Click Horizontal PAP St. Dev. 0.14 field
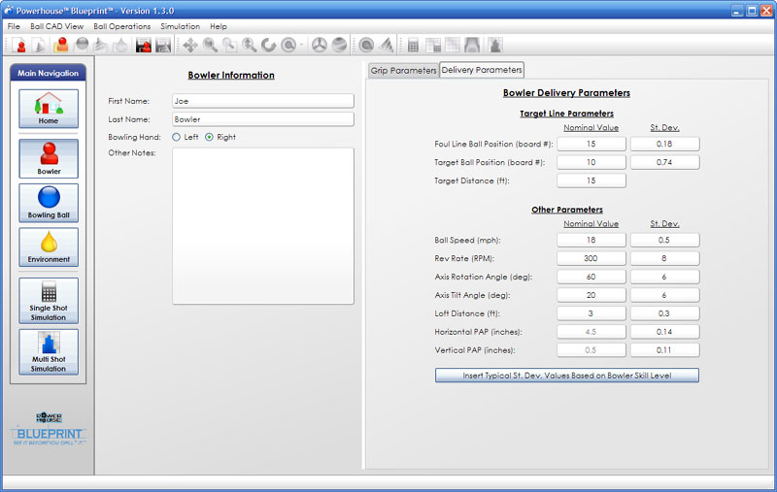This screenshot has width=777, height=492. pos(665,332)
